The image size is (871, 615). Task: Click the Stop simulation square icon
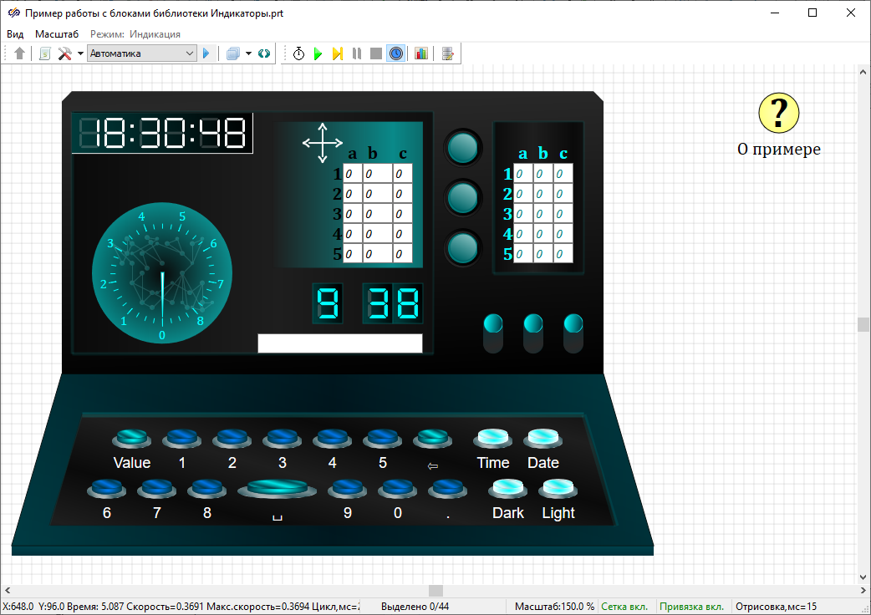[x=376, y=53]
